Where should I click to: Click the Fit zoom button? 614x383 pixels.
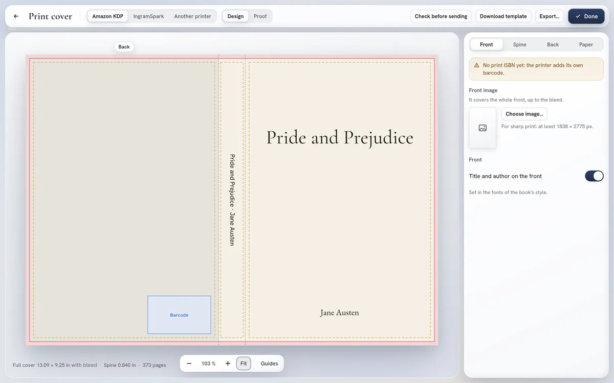point(244,364)
